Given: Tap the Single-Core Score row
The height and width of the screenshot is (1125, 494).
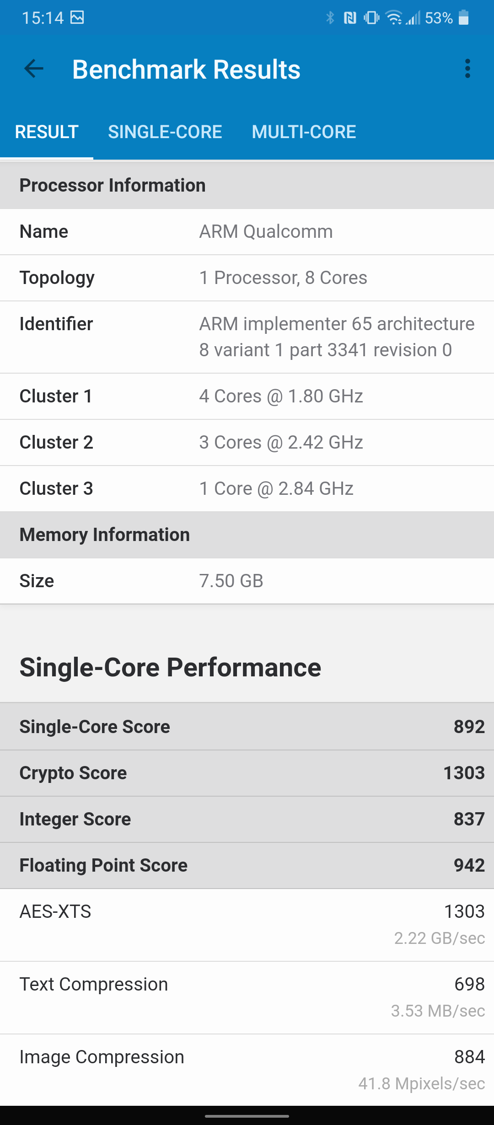Looking at the screenshot, I should [247, 727].
